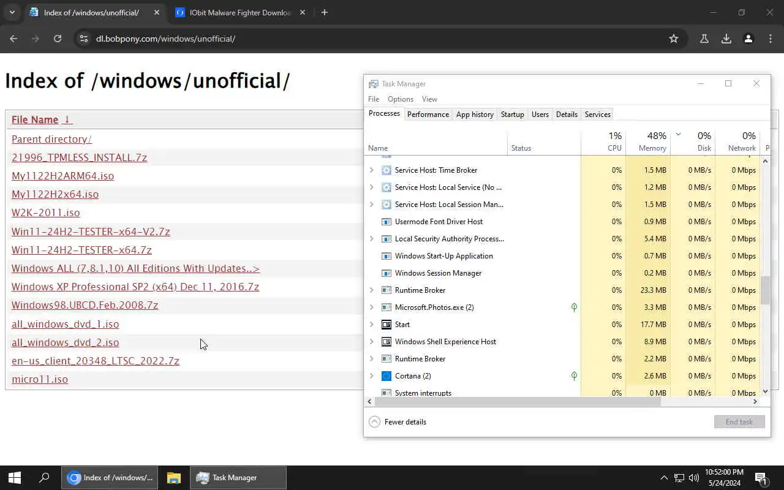Select Windows Session Manager process icon
The height and width of the screenshot is (490, 784).
386,273
